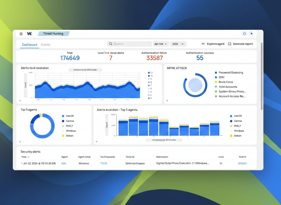This screenshot has height=205, width=281.
Task: Open the Jan Feb month dropdown
Action: [x=161, y=44]
